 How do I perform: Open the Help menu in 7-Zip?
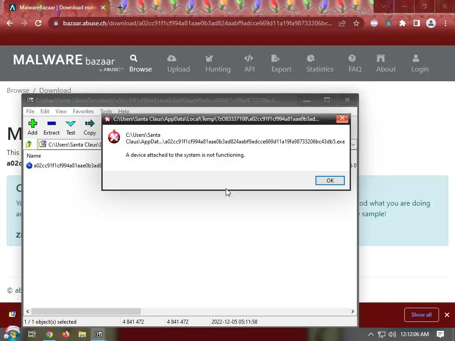[x=124, y=111]
